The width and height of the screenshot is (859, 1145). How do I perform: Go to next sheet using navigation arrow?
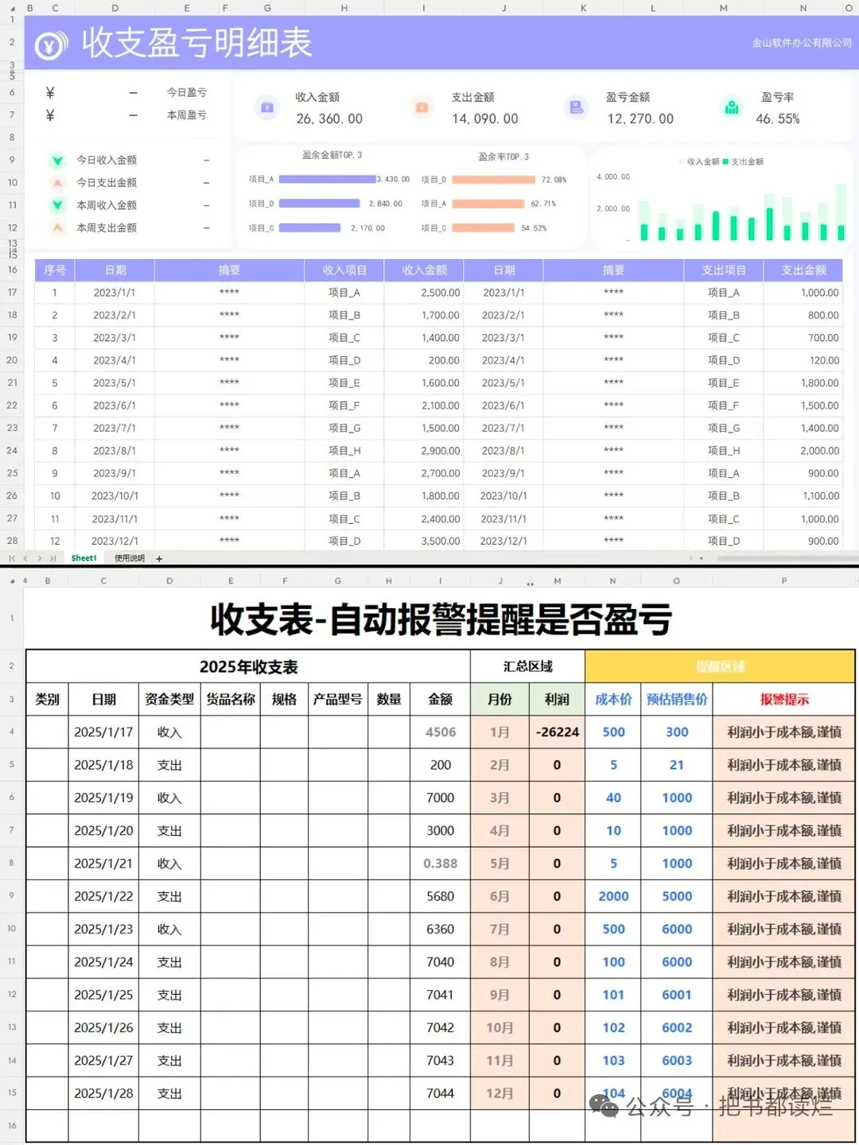pos(39,558)
